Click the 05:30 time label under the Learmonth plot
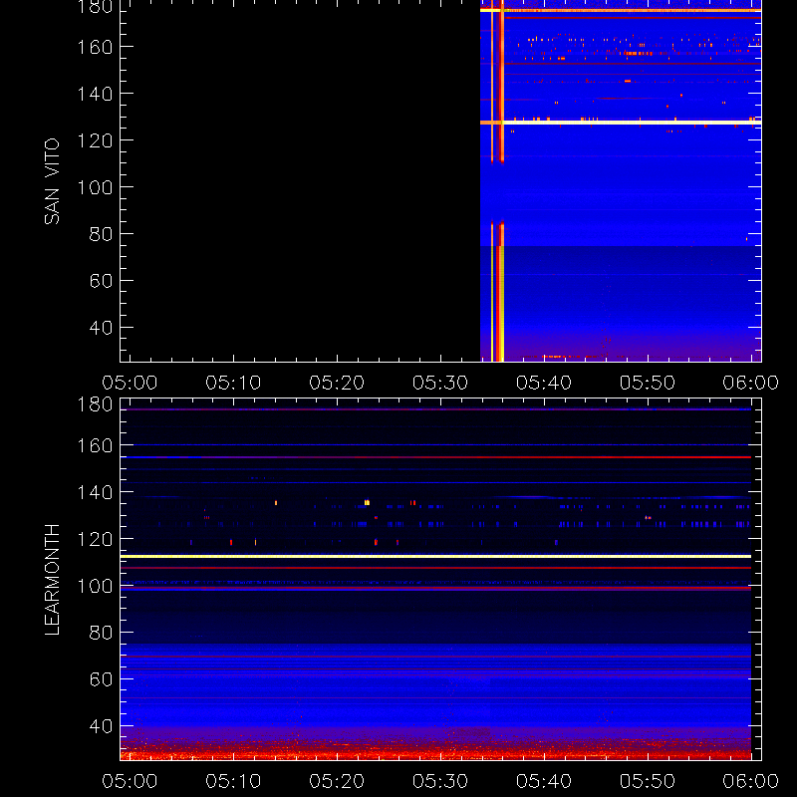 point(440,781)
